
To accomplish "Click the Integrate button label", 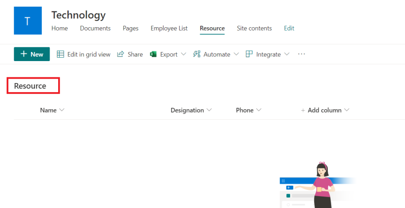I will pos(268,54).
